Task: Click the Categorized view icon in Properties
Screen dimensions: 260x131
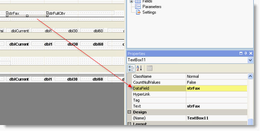Action: click(x=131, y=68)
